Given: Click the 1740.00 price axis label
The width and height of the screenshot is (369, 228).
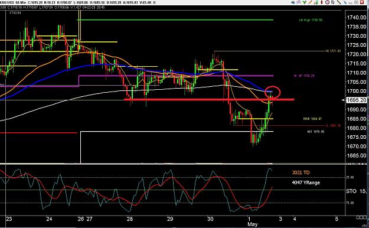Looking at the screenshot, I should click(356, 18).
